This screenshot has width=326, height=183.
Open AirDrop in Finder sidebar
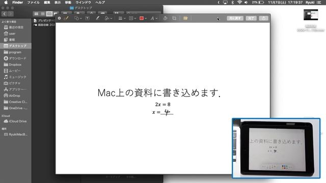pyautogui.click(x=12, y=96)
